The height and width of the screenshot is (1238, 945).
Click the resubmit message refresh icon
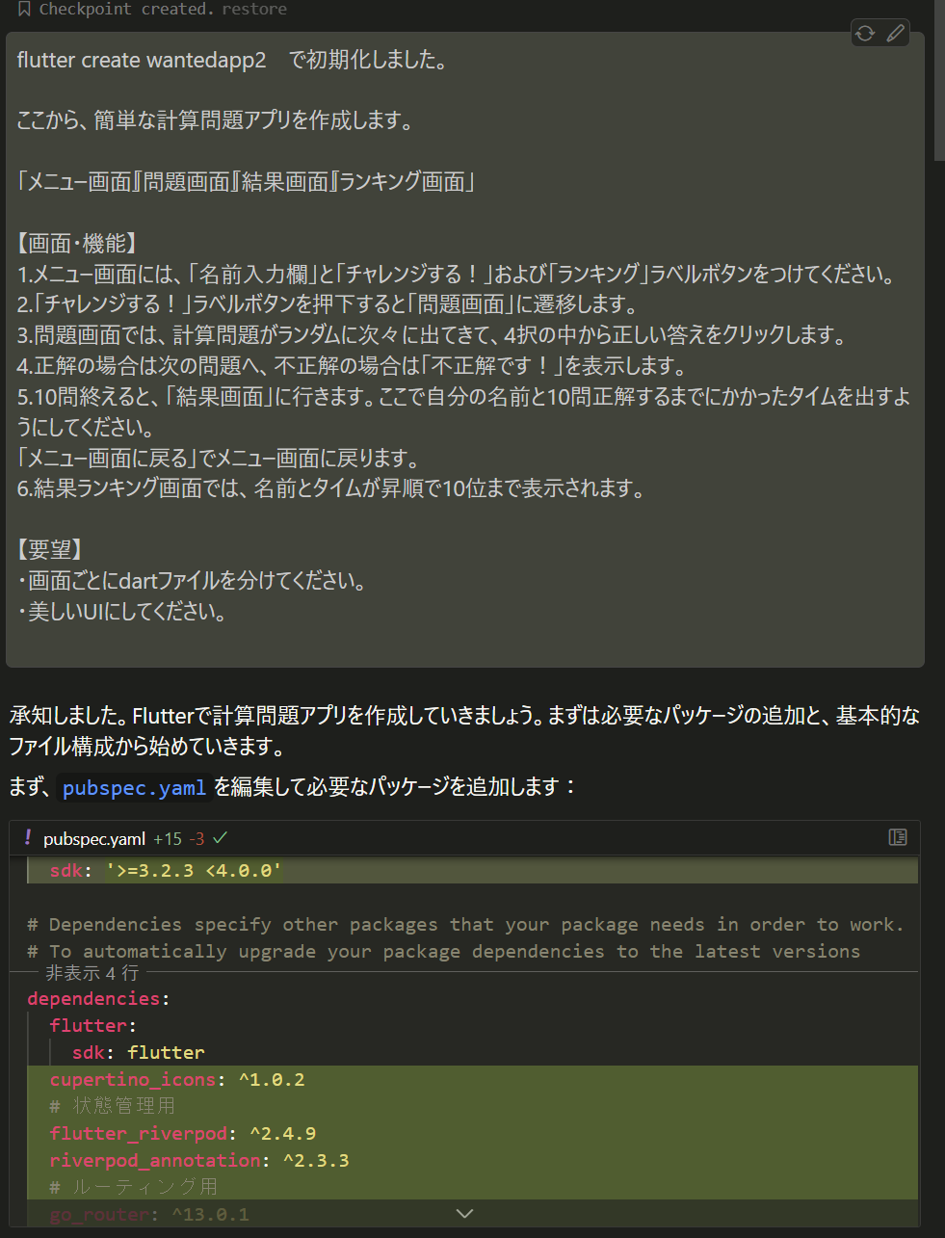tap(865, 34)
